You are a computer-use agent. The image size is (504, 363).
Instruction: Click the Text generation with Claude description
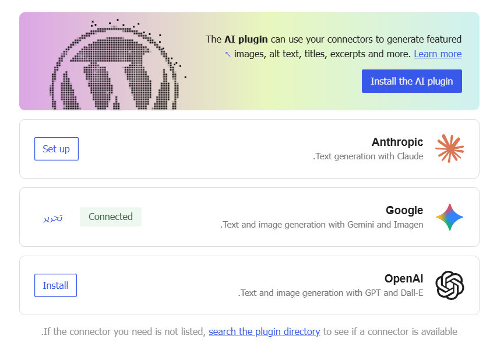pyautogui.click(x=368, y=156)
